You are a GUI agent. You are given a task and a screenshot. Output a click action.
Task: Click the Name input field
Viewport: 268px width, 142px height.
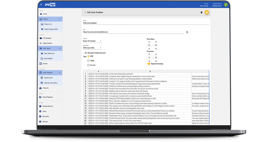[146, 23]
